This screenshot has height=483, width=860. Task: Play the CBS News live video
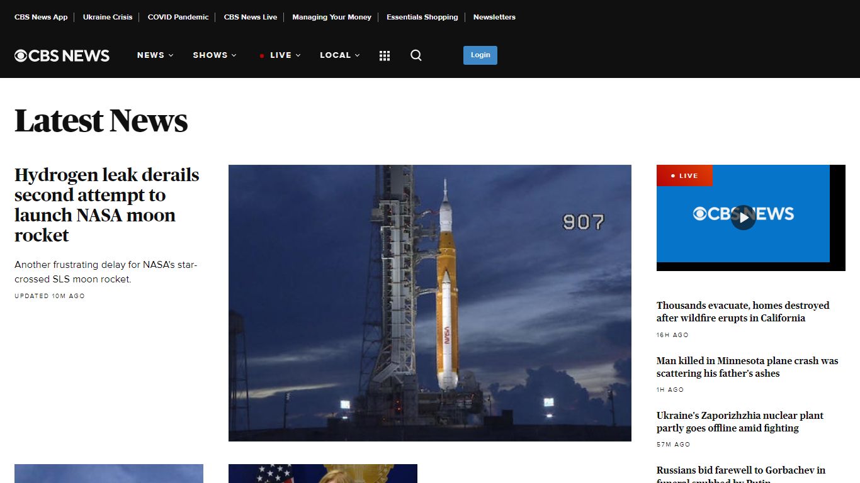(743, 218)
